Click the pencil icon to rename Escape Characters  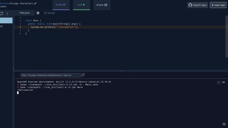(35, 3)
